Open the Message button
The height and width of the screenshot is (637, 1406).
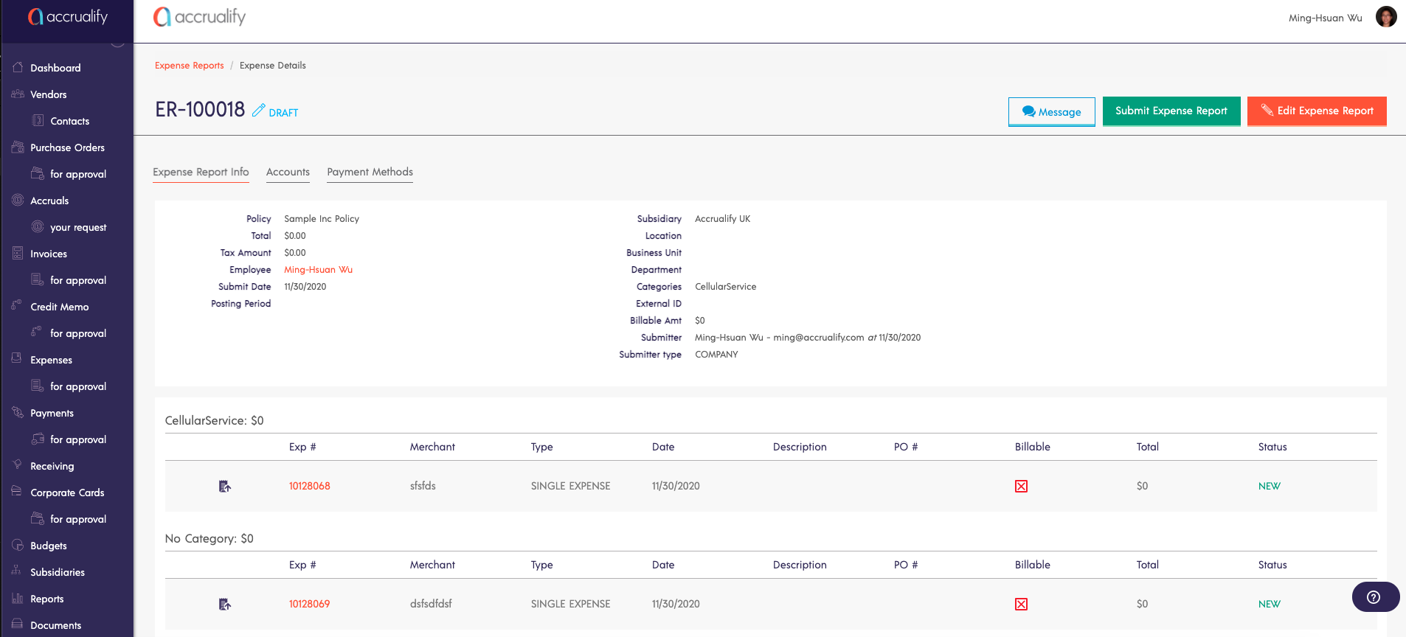click(1051, 111)
